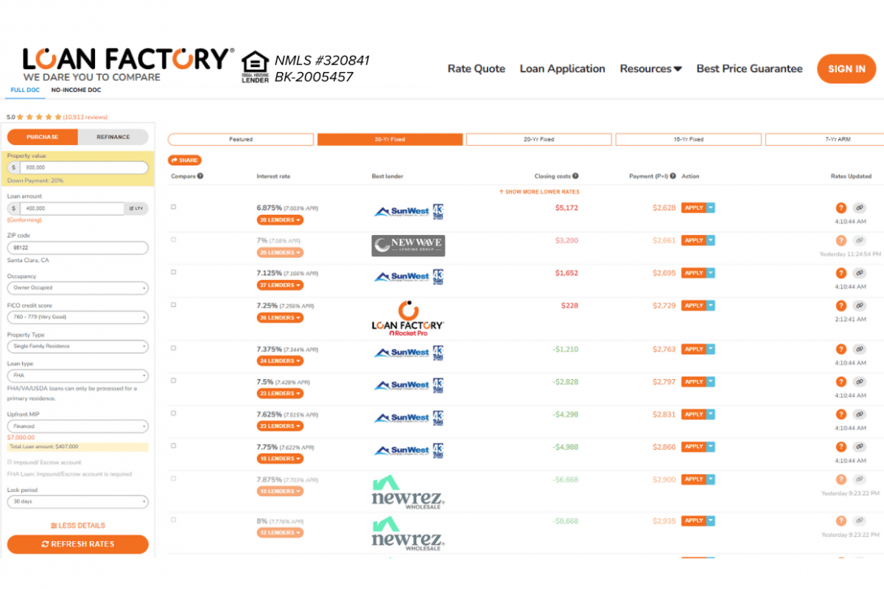Click SHOW MORE LOWER RATES link
Viewport: 884px width, 589px height.
point(539,192)
